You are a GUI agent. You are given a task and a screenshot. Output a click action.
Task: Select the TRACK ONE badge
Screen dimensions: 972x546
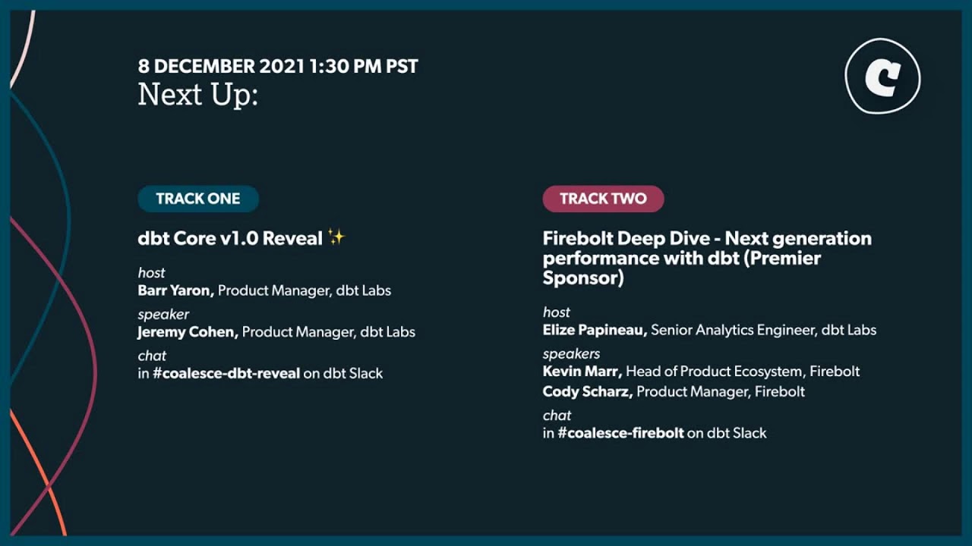coord(198,199)
